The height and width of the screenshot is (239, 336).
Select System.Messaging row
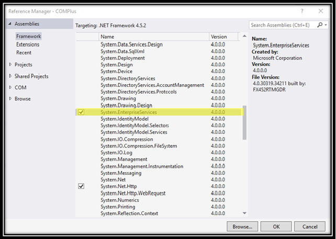click(x=160, y=173)
